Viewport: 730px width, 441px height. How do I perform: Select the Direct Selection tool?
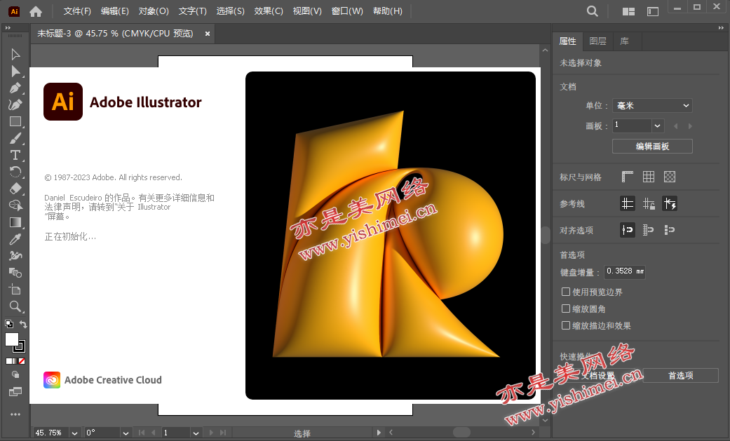tap(15, 72)
